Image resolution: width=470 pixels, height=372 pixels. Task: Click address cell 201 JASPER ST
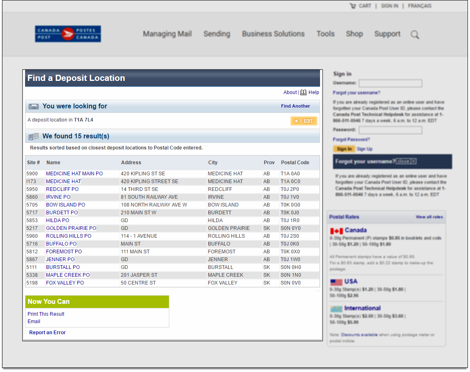[139, 275]
